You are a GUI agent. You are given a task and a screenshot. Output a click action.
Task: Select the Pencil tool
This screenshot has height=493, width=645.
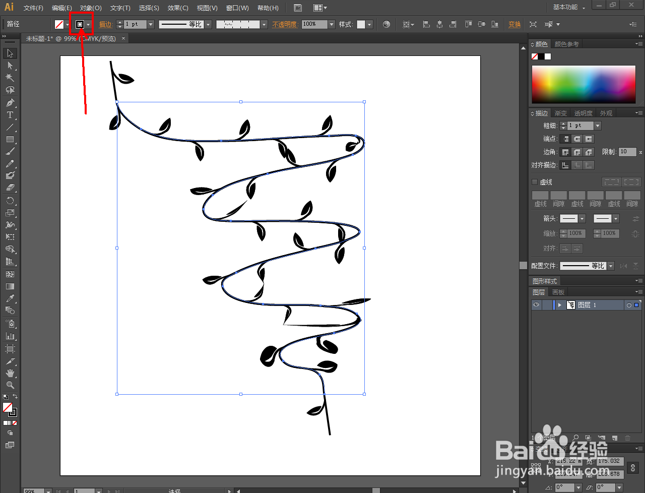(x=10, y=163)
